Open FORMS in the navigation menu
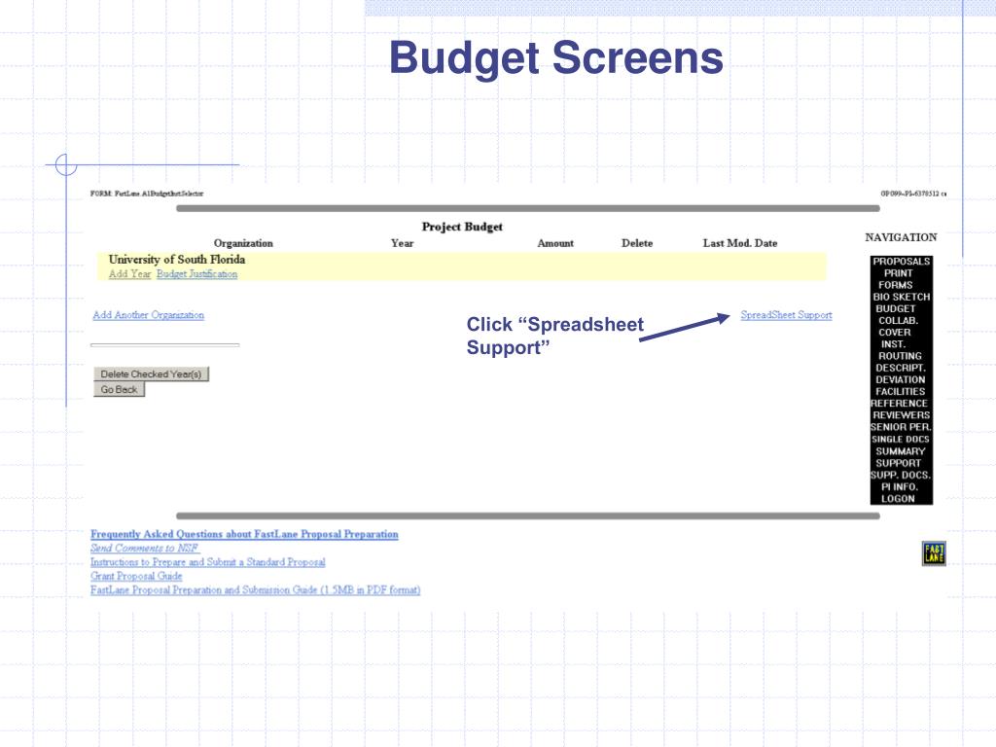 point(896,285)
